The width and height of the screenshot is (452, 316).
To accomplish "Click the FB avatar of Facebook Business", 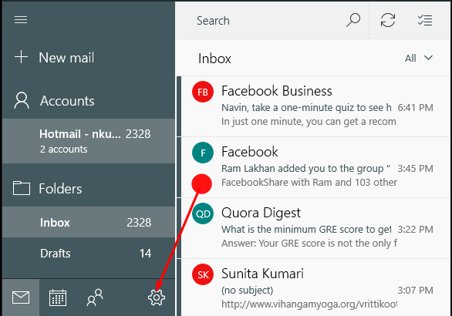I will click(x=203, y=92).
